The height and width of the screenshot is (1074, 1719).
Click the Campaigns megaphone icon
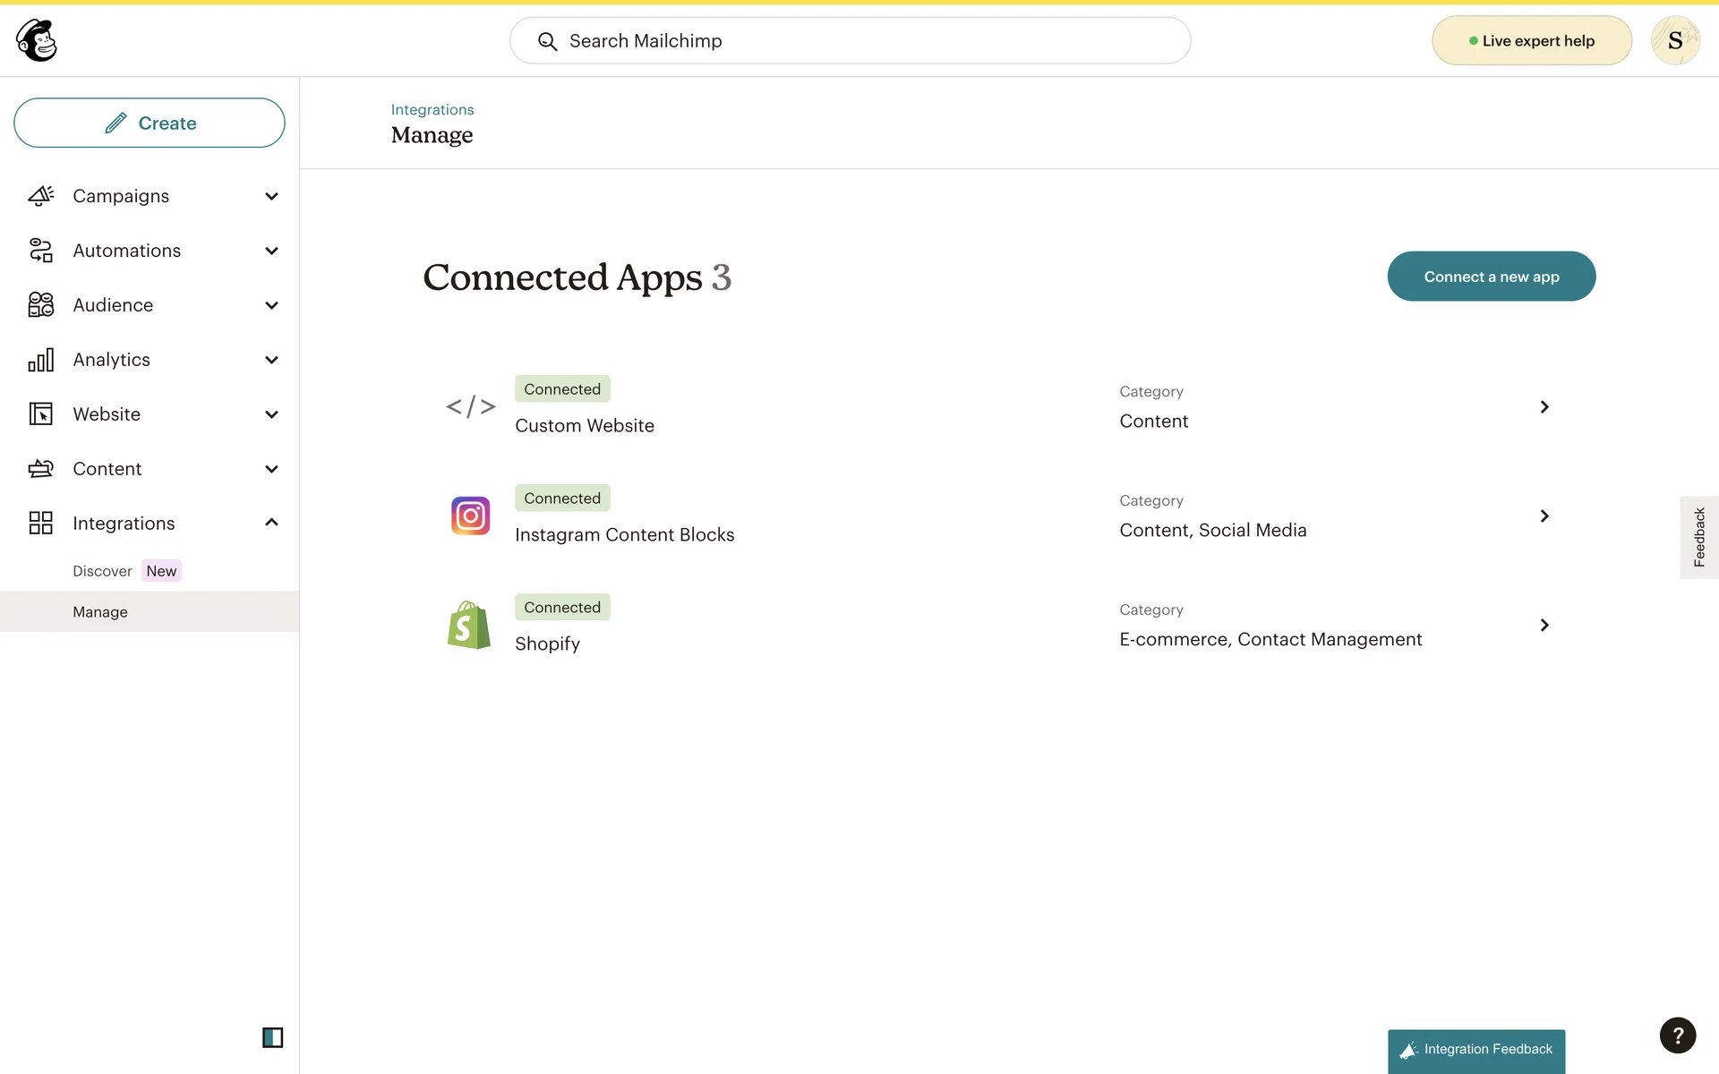[x=41, y=196]
